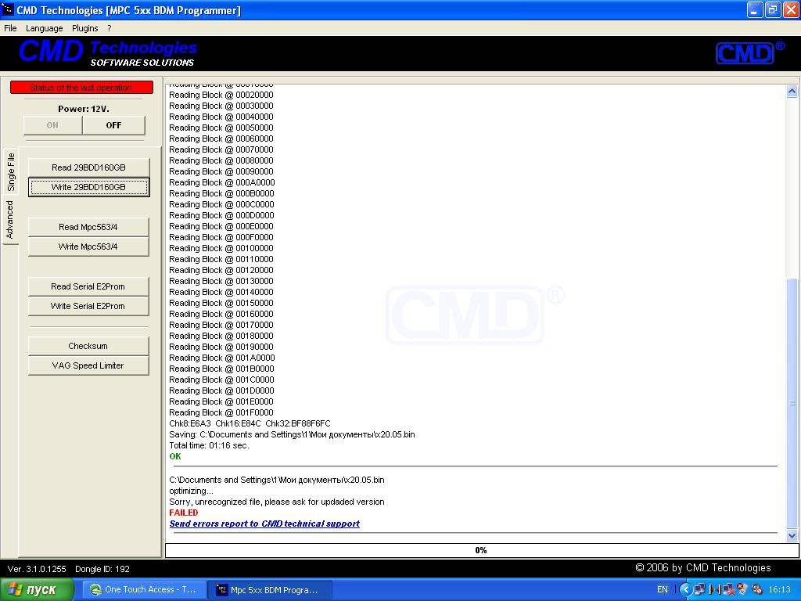Open Send errors report to CMD technical support
The height and width of the screenshot is (601, 801).
(x=264, y=524)
